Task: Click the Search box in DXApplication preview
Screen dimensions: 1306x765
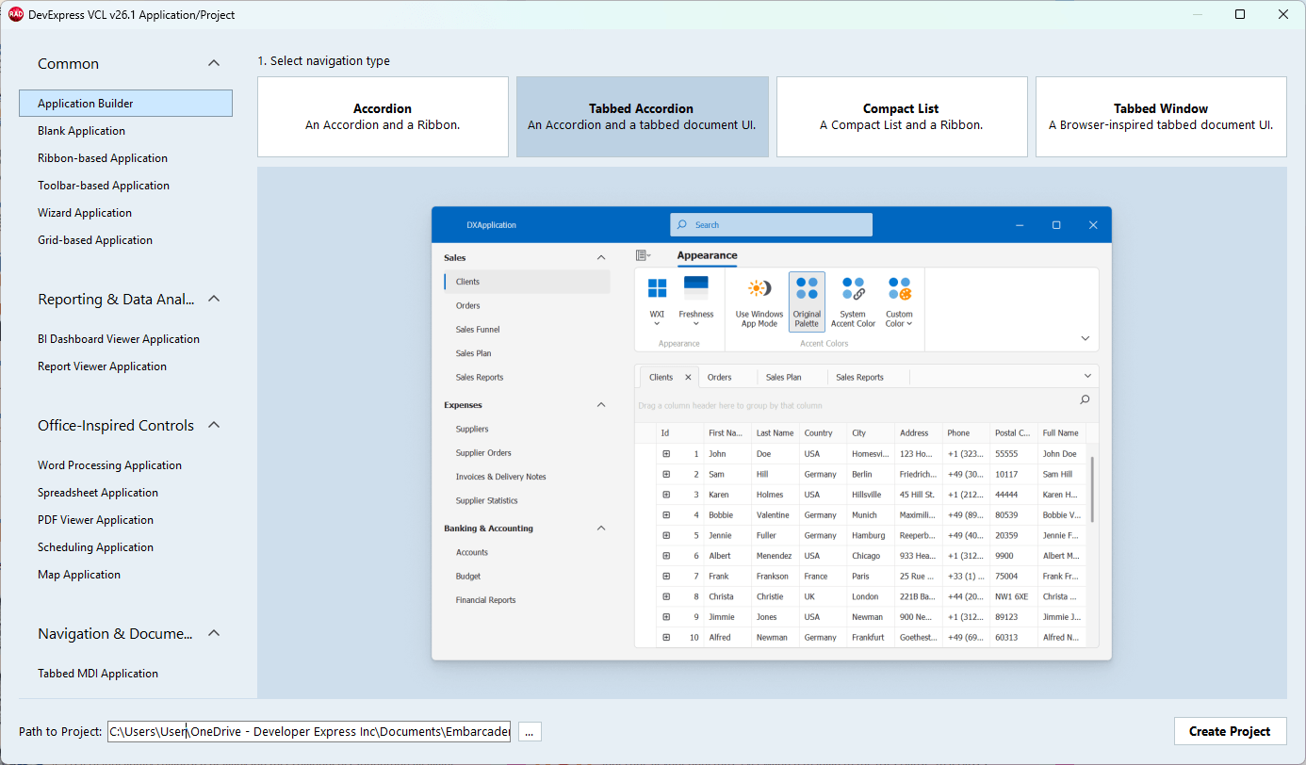Action: pos(771,225)
